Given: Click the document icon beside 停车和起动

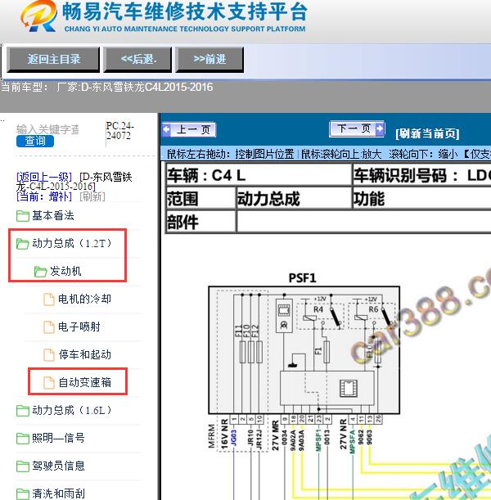Looking at the screenshot, I should (49, 355).
